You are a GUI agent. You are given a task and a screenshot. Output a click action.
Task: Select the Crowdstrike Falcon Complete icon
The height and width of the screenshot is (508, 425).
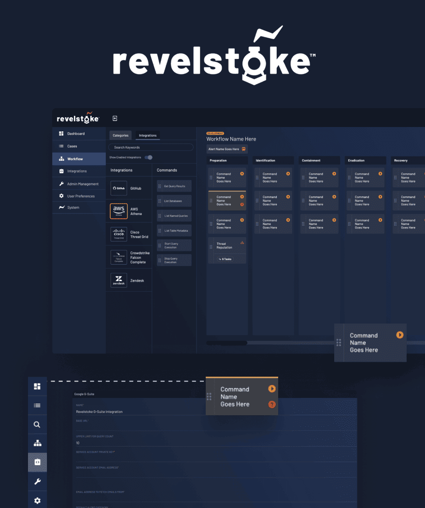118,257
